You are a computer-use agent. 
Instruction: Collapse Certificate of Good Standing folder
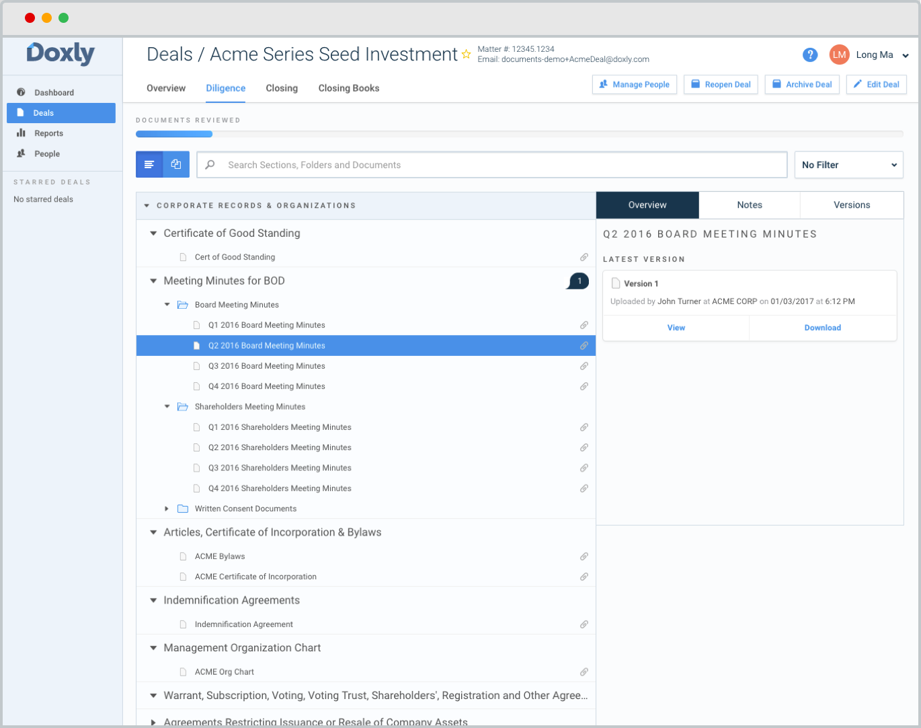click(153, 233)
